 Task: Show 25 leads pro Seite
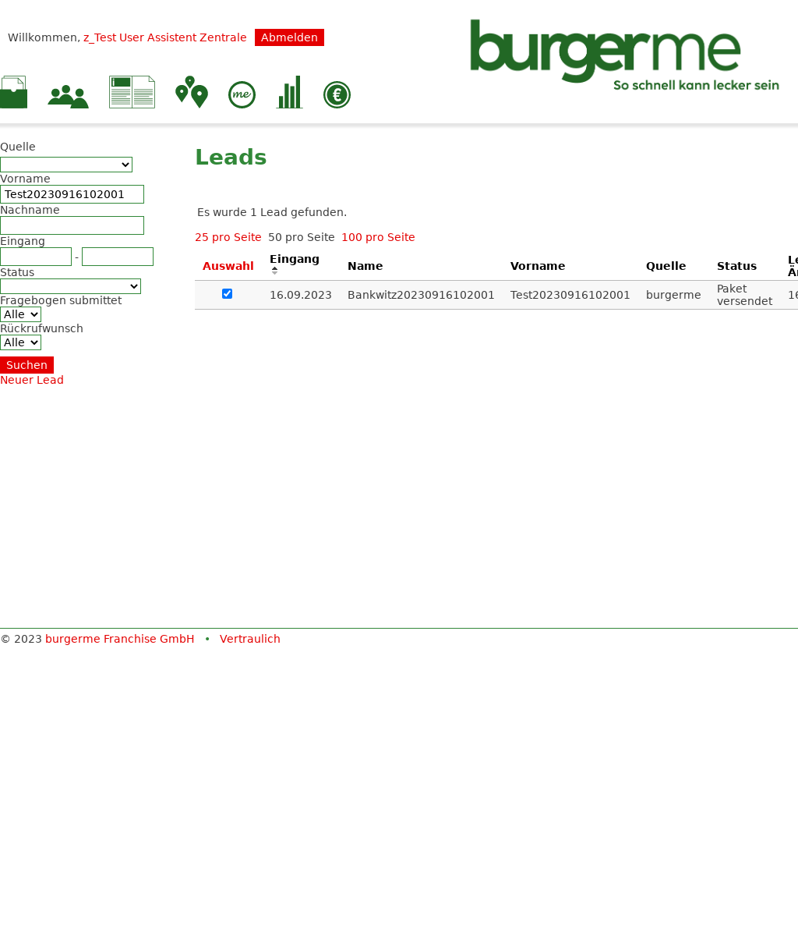(228, 237)
